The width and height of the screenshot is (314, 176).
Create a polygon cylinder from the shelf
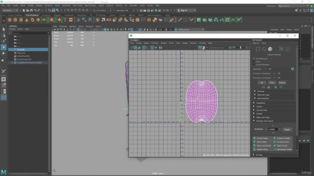pos(21,20)
